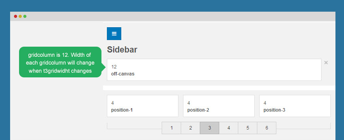Click the red window dot
This screenshot has height=140, width=344.
pos(16,16)
